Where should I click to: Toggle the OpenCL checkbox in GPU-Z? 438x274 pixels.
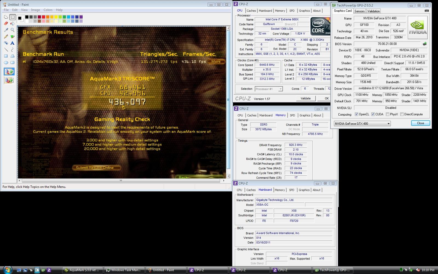356,114
